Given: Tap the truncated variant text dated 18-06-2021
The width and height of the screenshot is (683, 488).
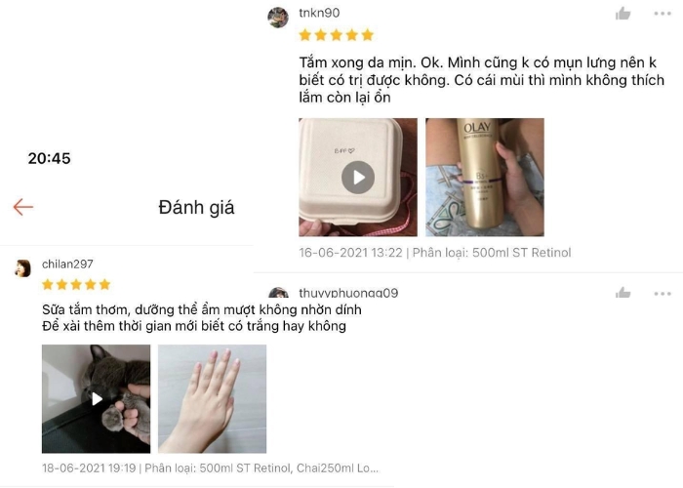Looking at the screenshot, I should [261, 468].
